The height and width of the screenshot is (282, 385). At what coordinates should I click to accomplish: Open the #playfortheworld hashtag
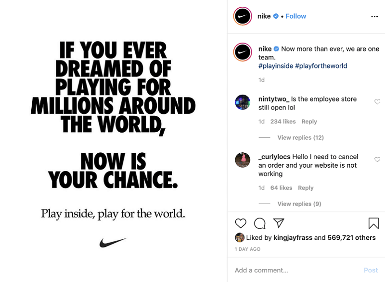321,66
